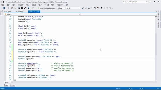Click the Save All icon
The image size is (161, 90).
(25, 8)
